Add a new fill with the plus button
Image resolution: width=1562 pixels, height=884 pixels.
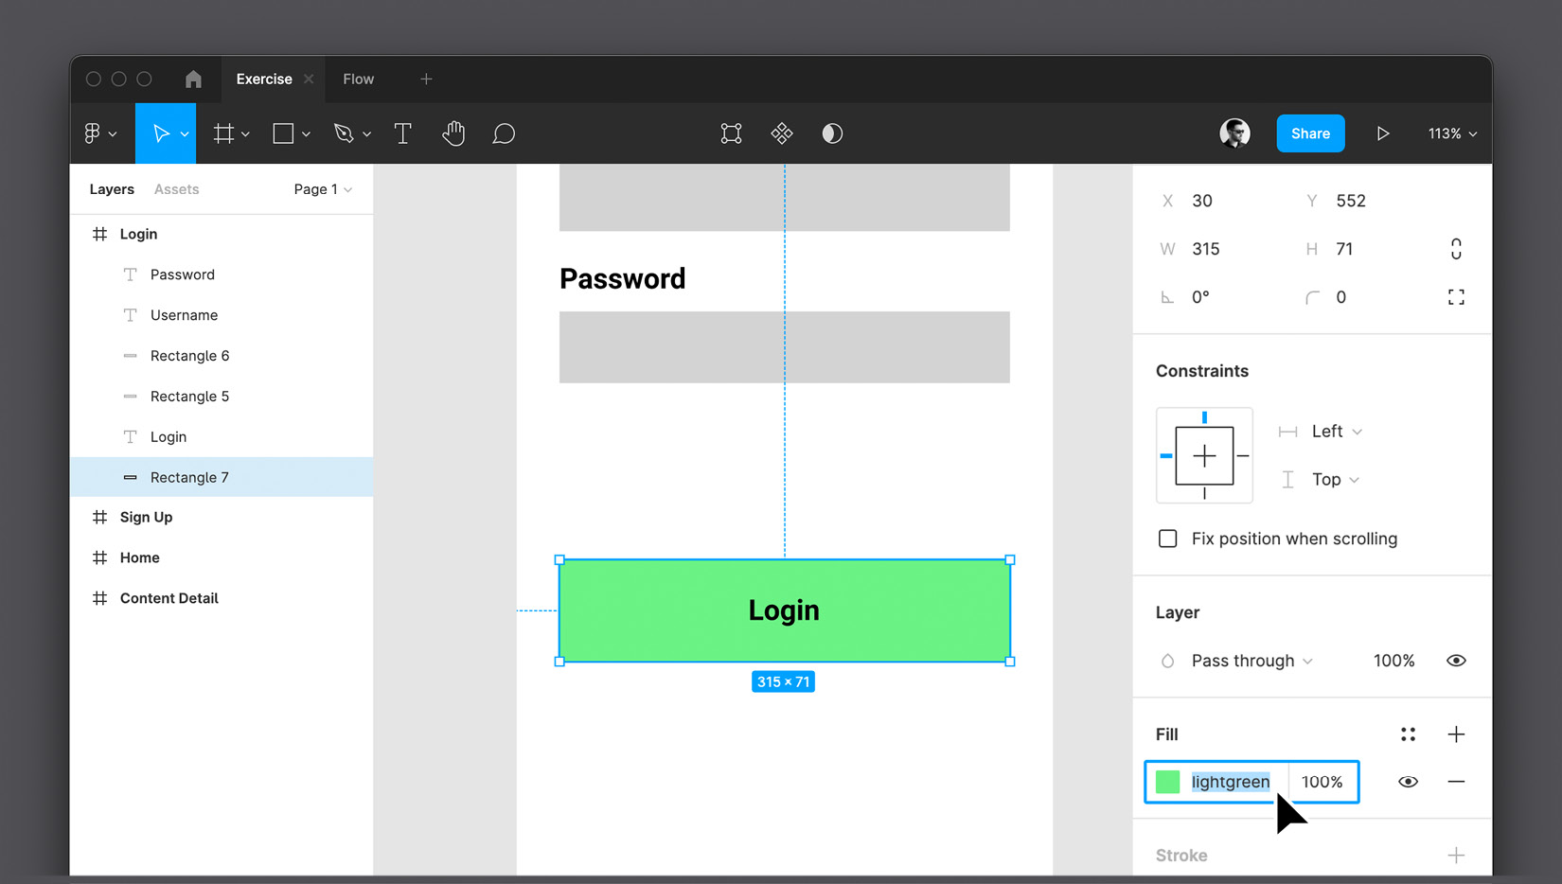[x=1456, y=734]
